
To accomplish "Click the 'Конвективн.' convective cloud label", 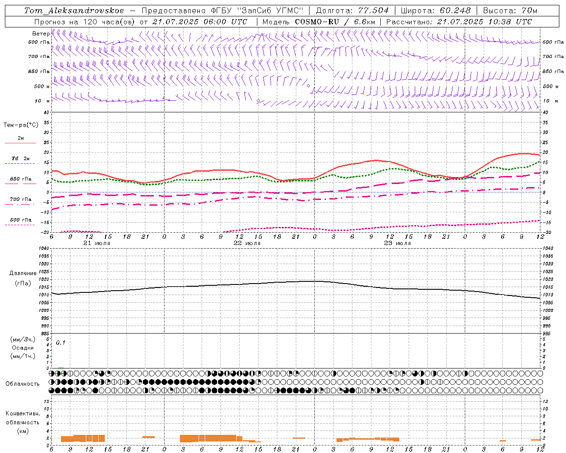I will click(x=23, y=414).
